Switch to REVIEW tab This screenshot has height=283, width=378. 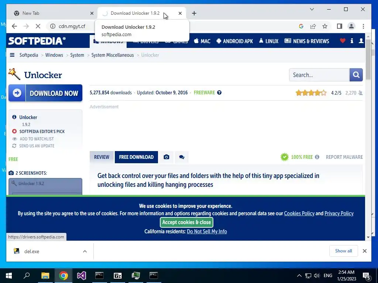102,157
